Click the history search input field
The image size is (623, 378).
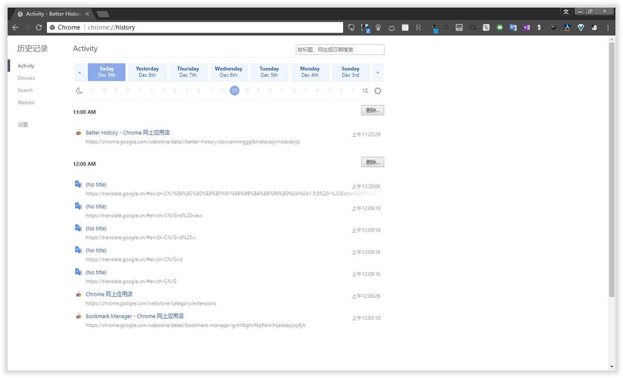click(340, 49)
